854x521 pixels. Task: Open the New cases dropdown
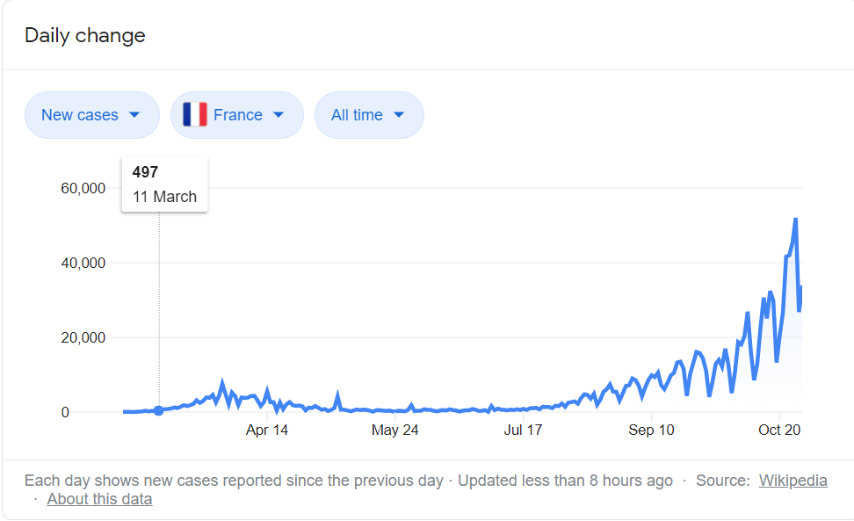pyautogui.click(x=92, y=115)
